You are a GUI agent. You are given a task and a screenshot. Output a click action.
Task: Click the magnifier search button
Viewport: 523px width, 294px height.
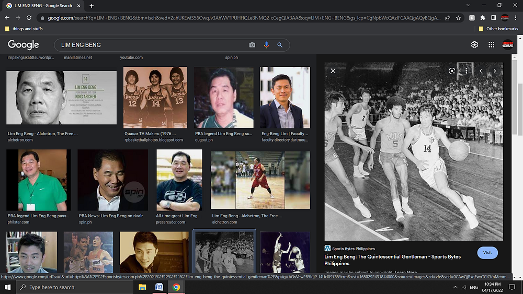pyautogui.click(x=280, y=45)
